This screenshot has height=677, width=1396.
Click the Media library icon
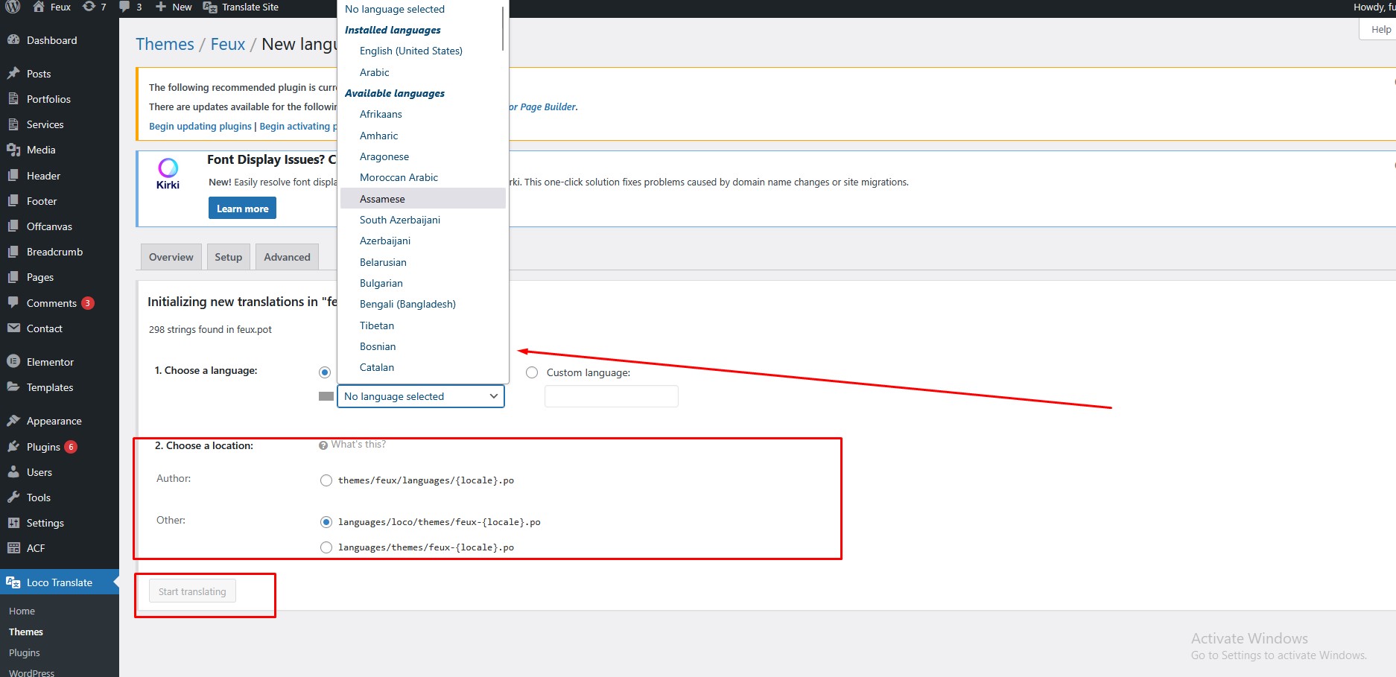click(x=13, y=150)
